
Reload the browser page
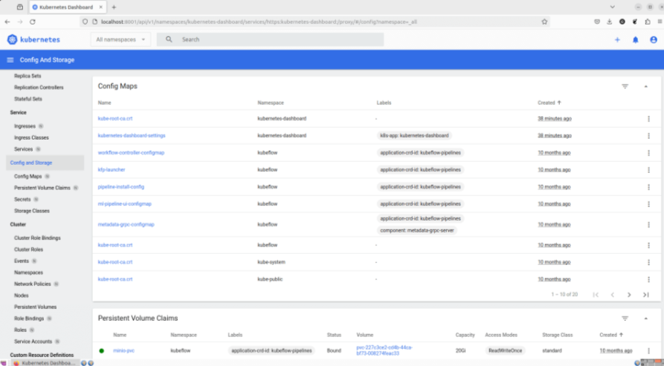pyautogui.click(x=33, y=22)
